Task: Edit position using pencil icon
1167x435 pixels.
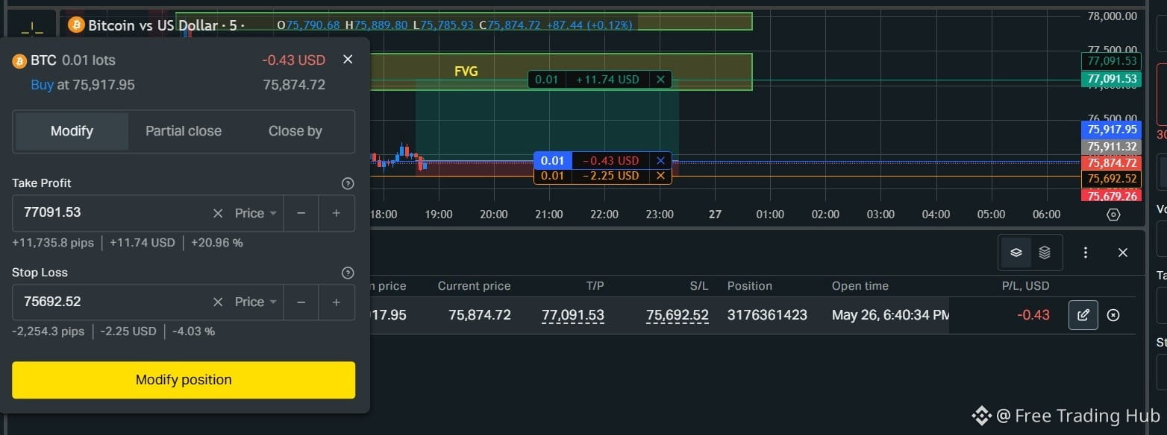Action: coord(1083,315)
